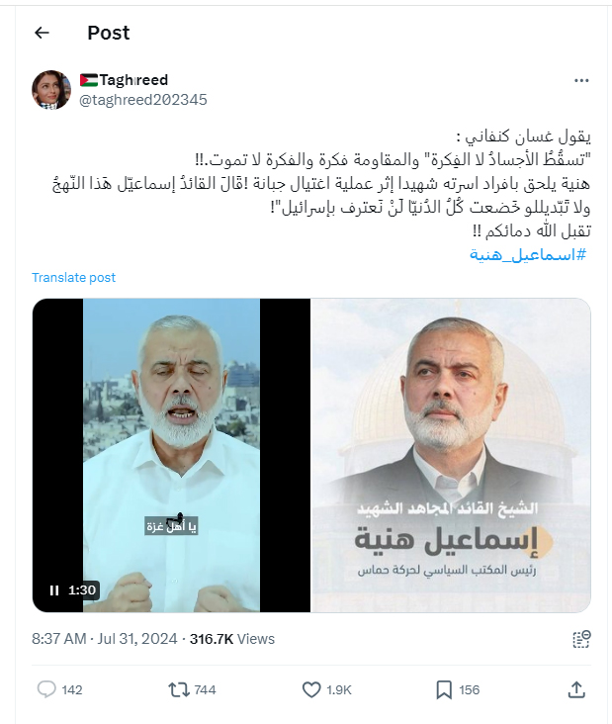Open Taghreed's profile avatar
This screenshot has height=724, width=612.
[51, 90]
